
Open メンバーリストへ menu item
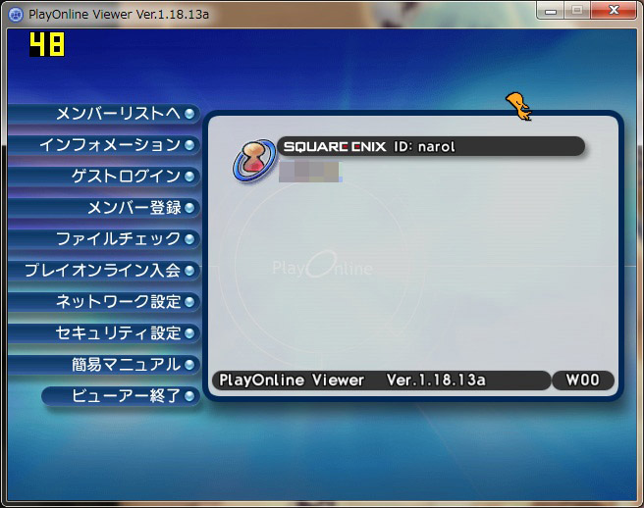[x=103, y=114]
